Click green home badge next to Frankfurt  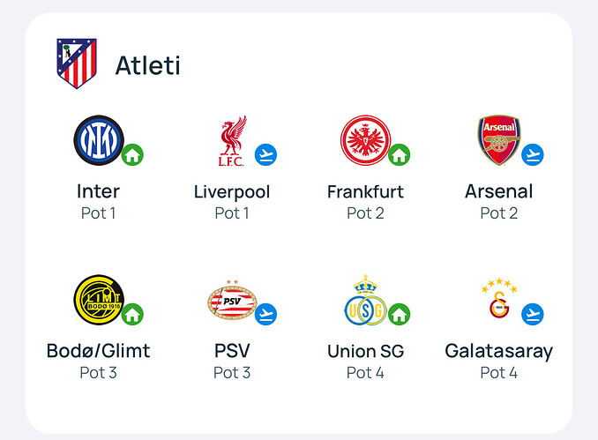click(x=399, y=155)
